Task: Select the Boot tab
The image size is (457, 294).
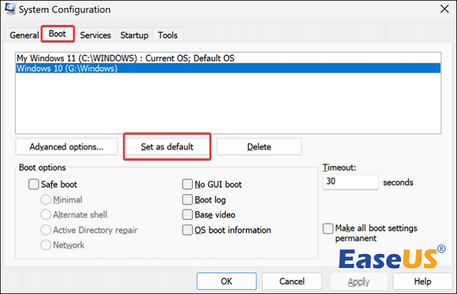Action: click(x=57, y=34)
